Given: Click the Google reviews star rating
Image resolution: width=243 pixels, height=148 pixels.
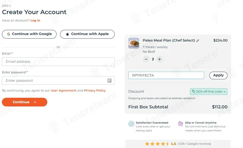Looking at the screenshot, I should coord(157,144).
